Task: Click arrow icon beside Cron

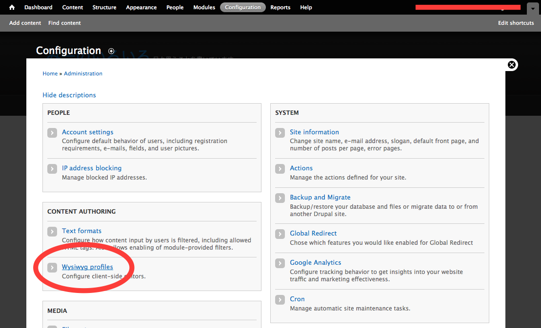Action: (x=280, y=300)
